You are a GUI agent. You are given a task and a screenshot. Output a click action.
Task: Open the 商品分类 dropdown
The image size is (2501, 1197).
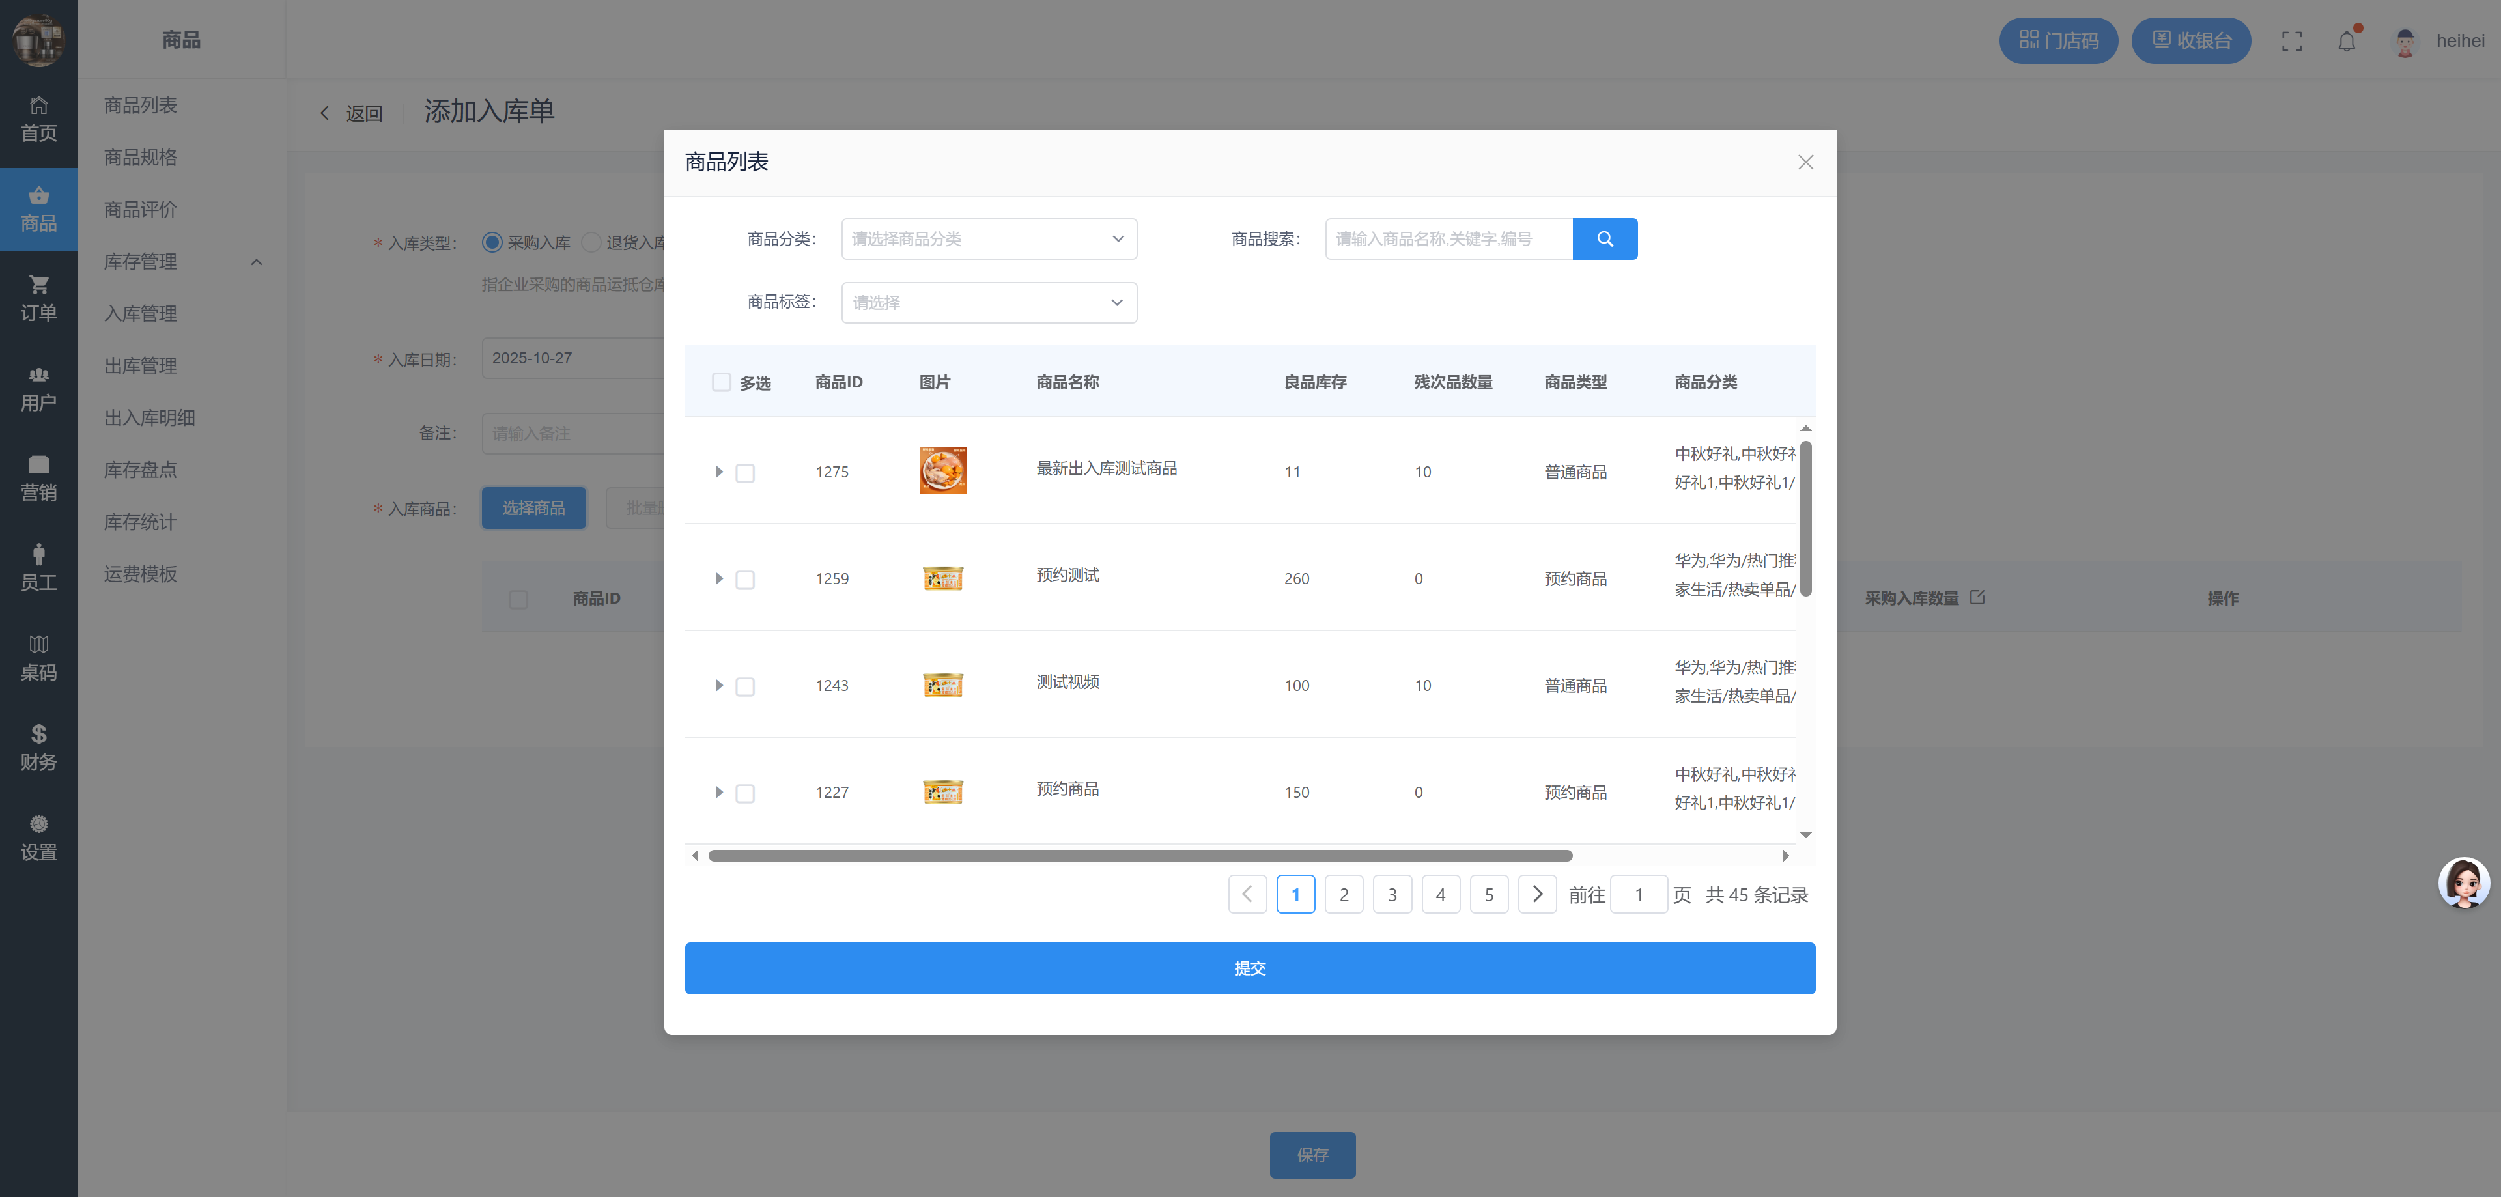(x=989, y=239)
